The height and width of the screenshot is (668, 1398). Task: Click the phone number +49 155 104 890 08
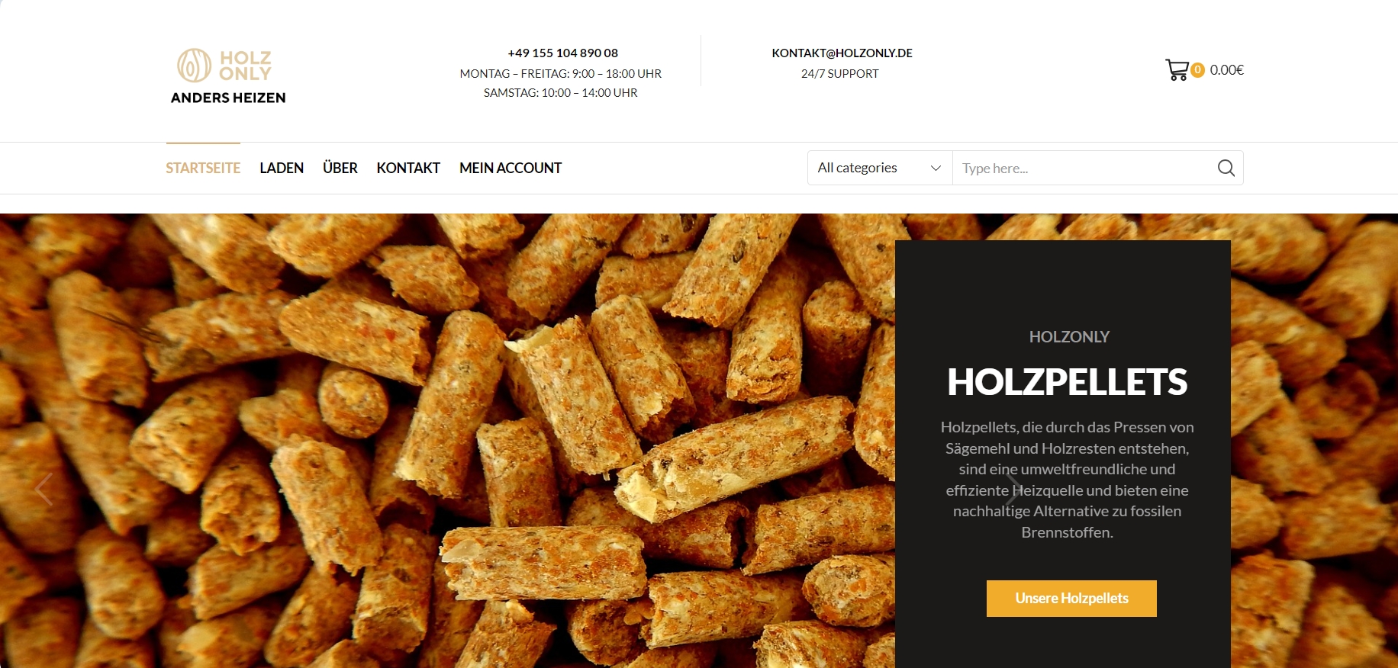[563, 53]
